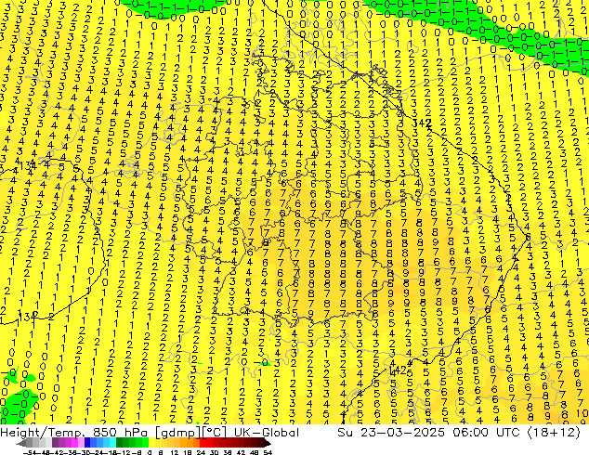
Task: Click the dark maroon right arrow tip of the color bar
Action: pos(268,443)
